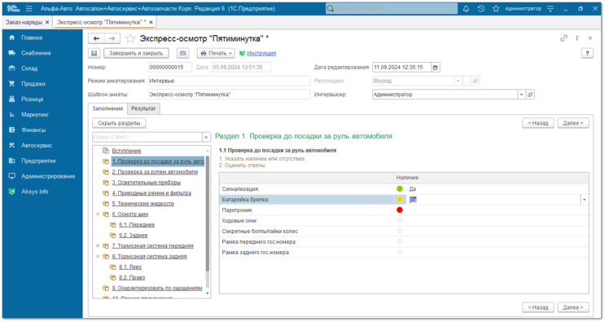The image size is (605, 322).
Task: Click Завершить и закрыть button
Action: (x=136, y=53)
